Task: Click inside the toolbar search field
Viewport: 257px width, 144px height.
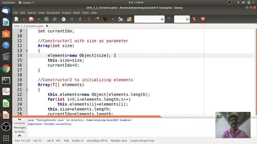Action: click(x=147, y=19)
